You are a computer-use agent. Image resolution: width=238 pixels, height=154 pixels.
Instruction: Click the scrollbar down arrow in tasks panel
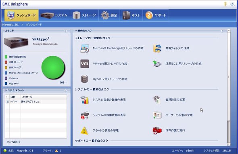pos(229,144)
